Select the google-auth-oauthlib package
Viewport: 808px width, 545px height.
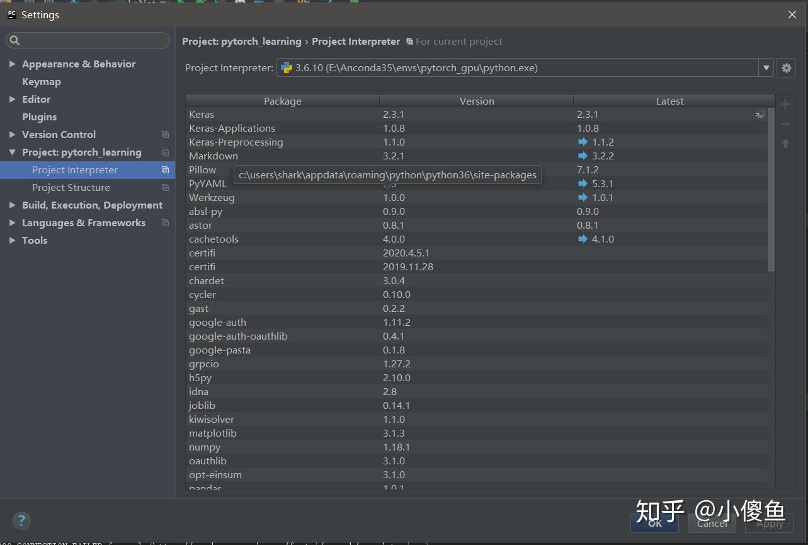tap(477, 336)
